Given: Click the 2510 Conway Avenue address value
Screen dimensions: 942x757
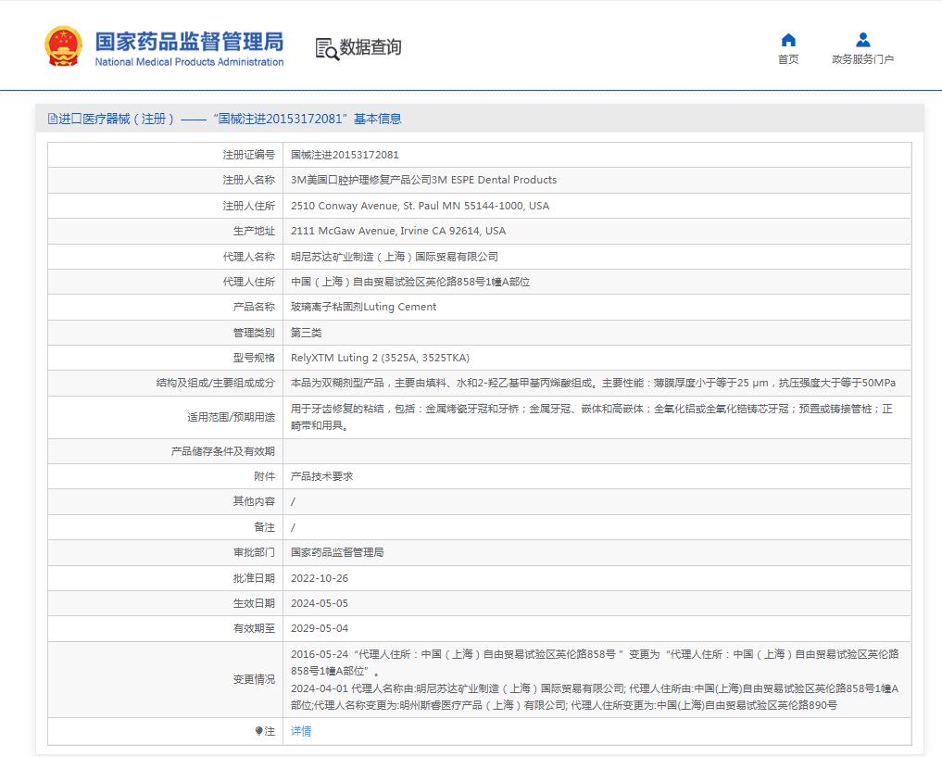Looking at the screenshot, I should click(x=420, y=206).
